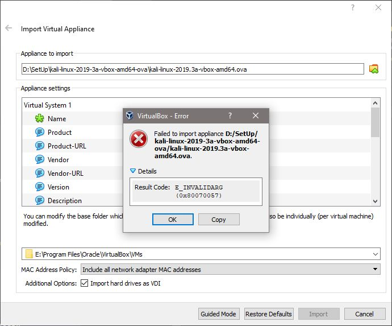Click the red error icon

[139, 139]
